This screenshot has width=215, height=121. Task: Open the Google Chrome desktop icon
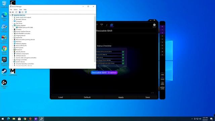[4, 50]
